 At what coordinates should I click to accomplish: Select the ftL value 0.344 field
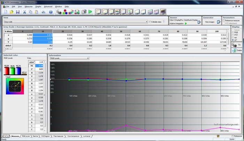point(39,65)
